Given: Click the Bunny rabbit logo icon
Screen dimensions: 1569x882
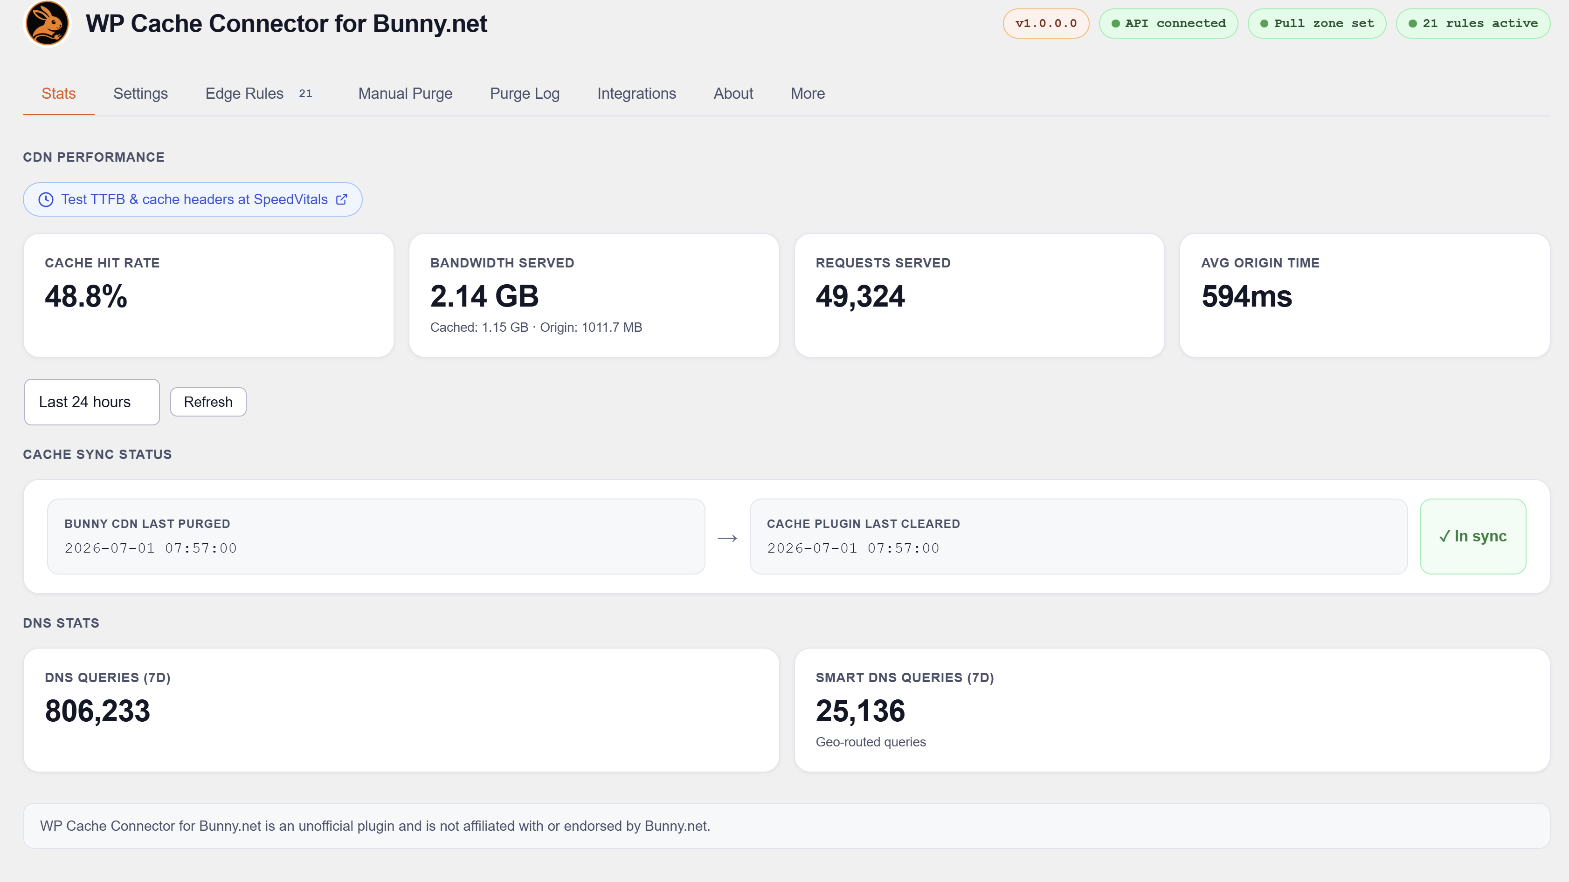Looking at the screenshot, I should tap(47, 24).
